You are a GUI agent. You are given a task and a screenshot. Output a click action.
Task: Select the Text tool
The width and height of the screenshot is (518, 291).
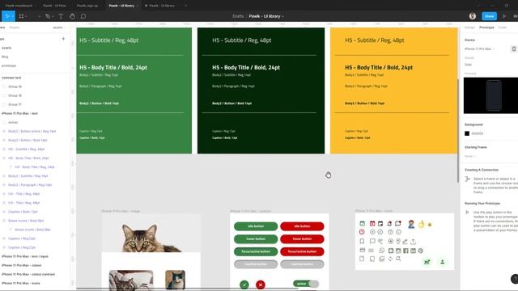(61, 16)
